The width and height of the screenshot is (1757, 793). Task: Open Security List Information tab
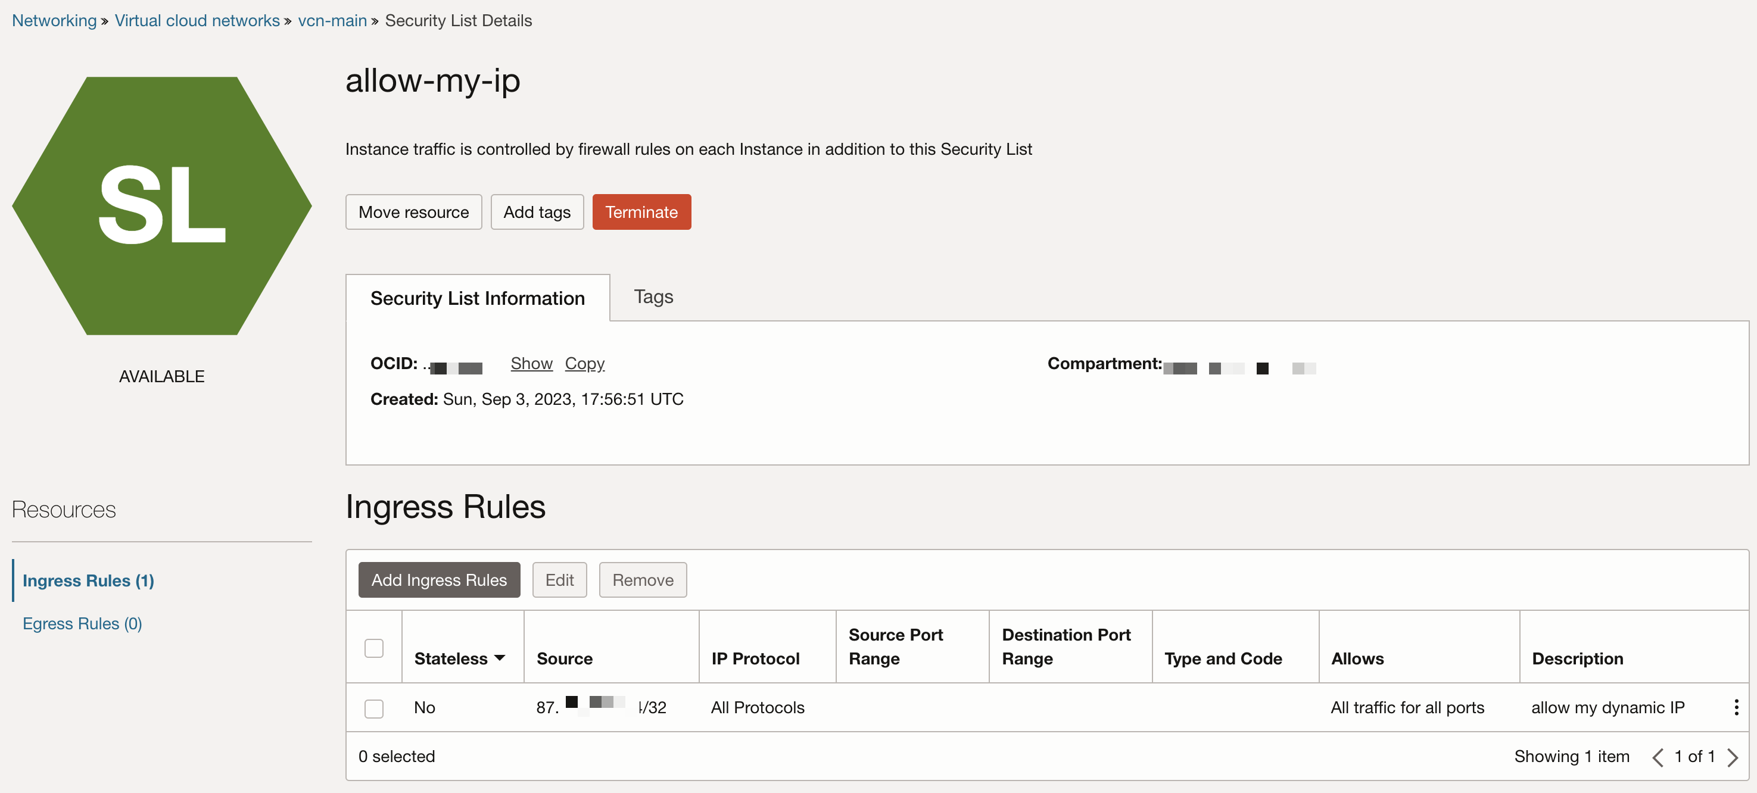(476, 298)
